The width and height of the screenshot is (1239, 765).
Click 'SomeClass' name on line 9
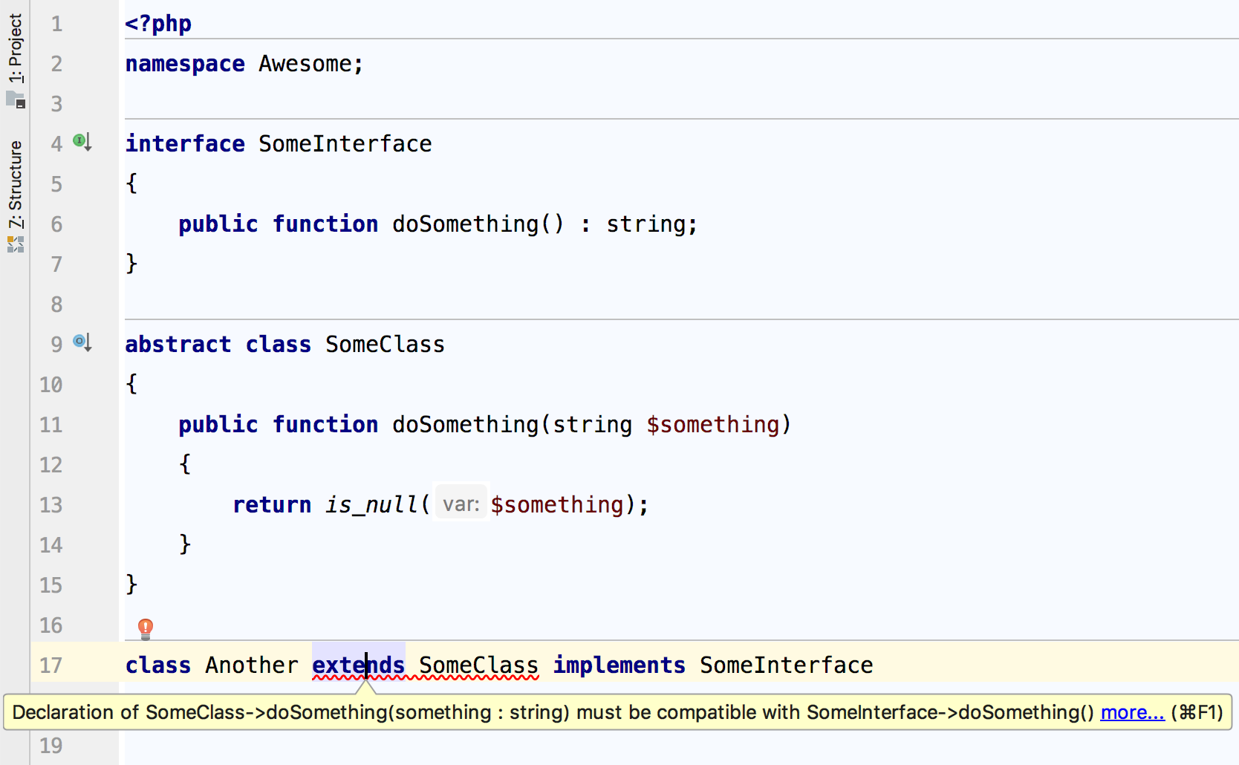[385, 344]
